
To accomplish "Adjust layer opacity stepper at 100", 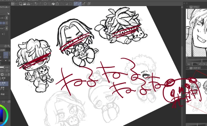I will [9, 67].
